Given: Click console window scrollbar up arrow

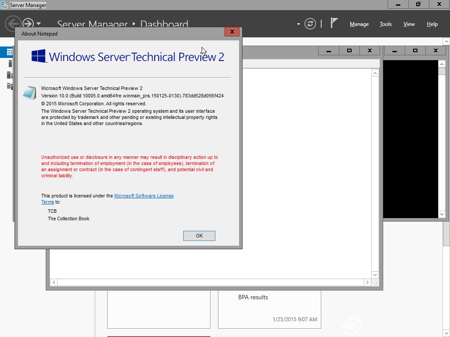Looking at the screenshot, I should 442,64.
